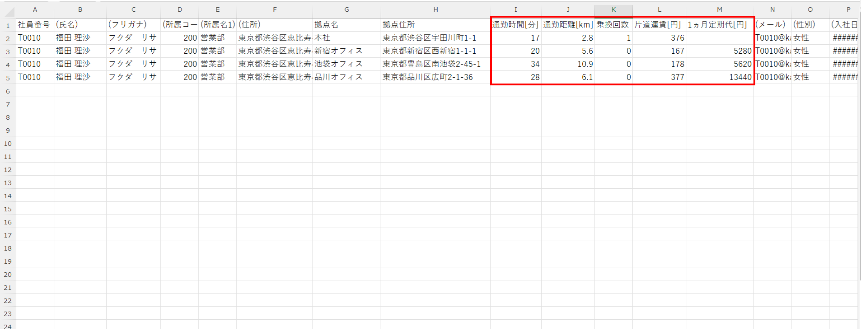Screen dimensions: 861x331
Task: Select the column H header
Action: pyautogui.click(x=435, y=9)
